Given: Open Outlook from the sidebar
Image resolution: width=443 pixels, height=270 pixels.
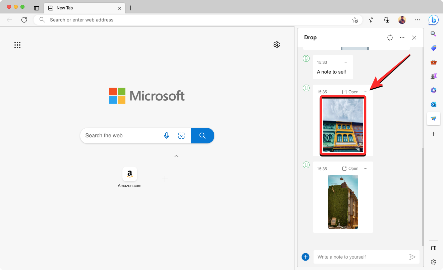Looking at the screenshot, I should pyautogui.click(x=433, y=104).
